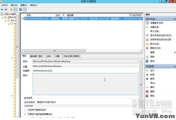
Task: Open the Help toolbar icon with question mark
Action: (20, 10)
